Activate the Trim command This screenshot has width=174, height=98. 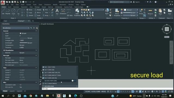point(45,10)
